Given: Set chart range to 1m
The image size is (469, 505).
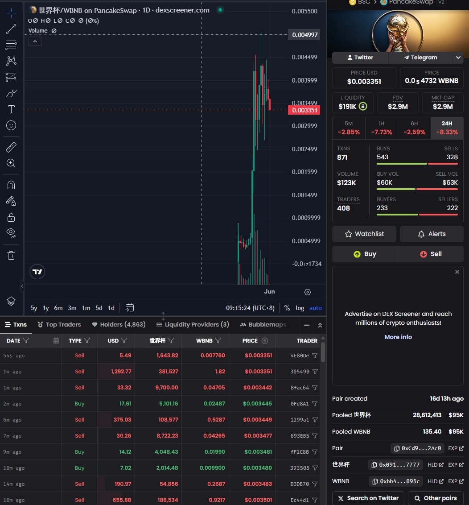Looking at the screenshot, I should [86, 308].
